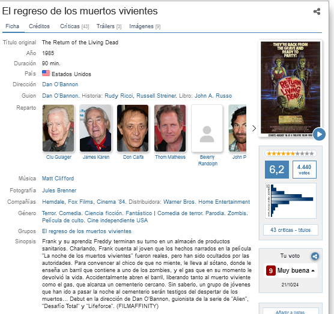Show more cast with the right arrow
This screenshot has width=334, height=314.
[x=254, y=128]
